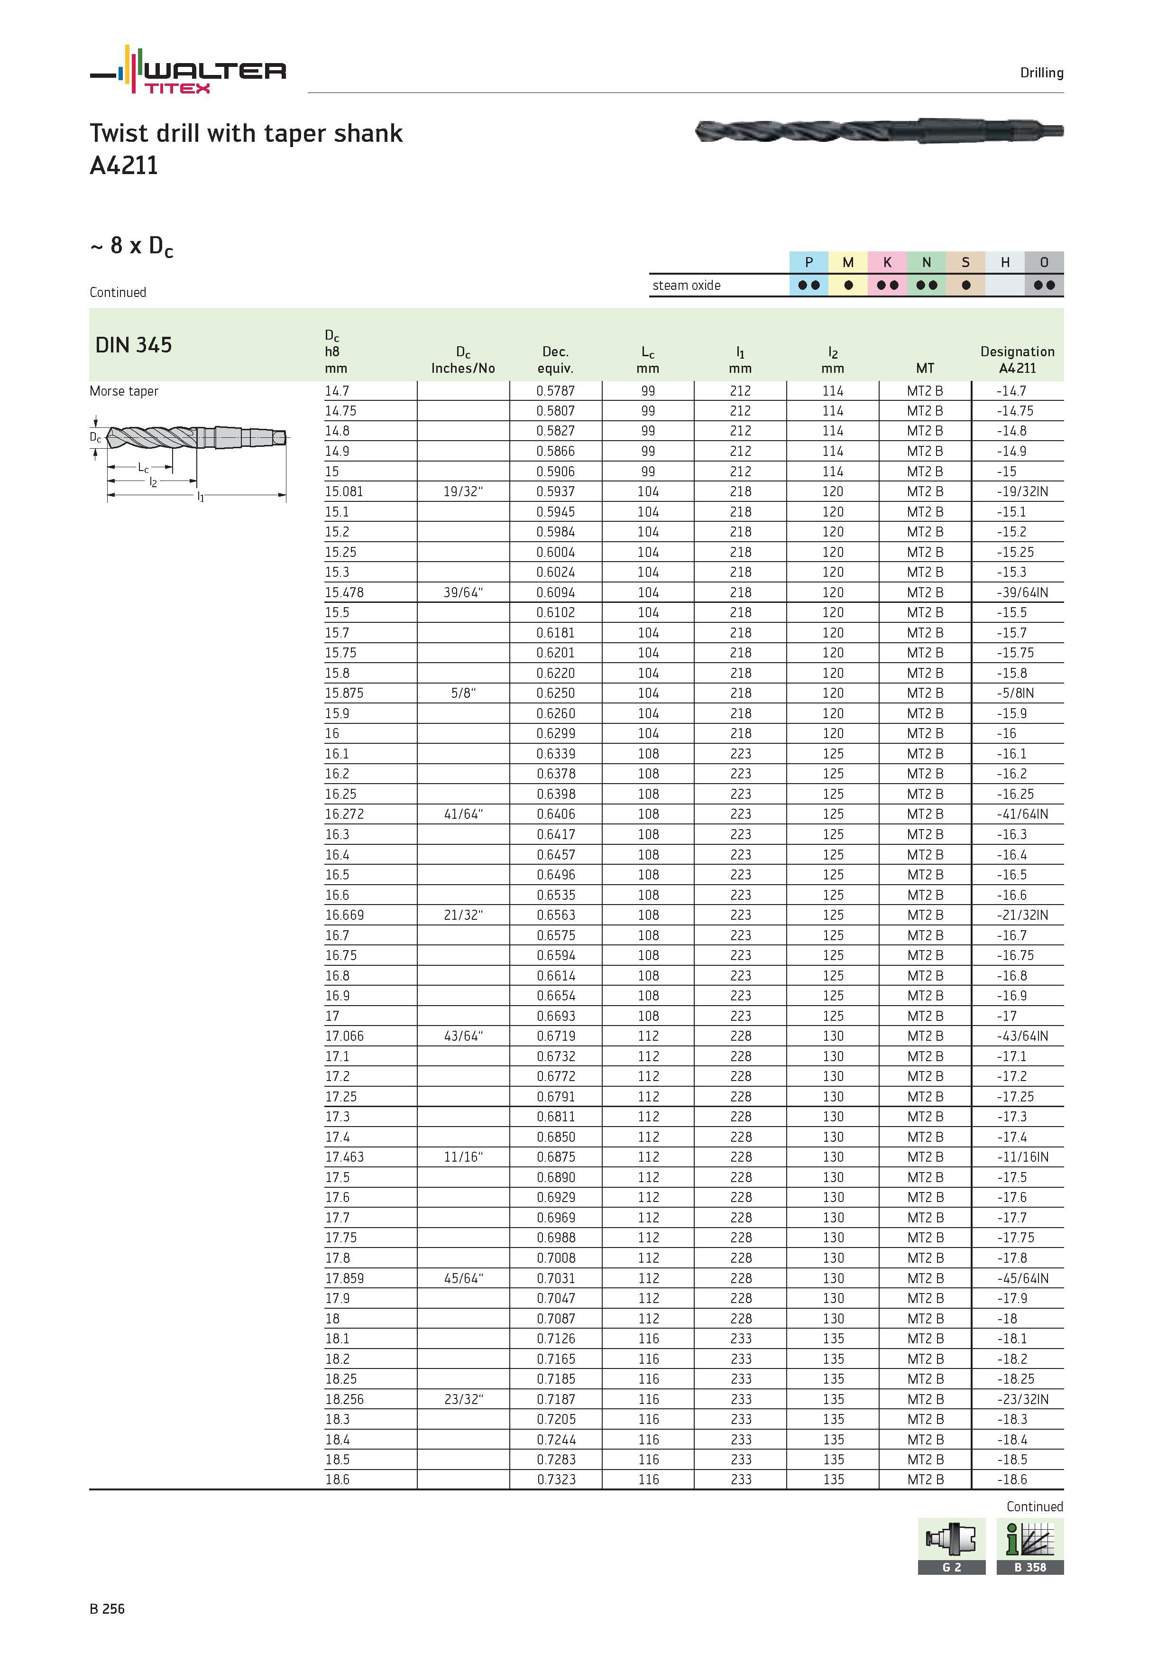Click the 'Continued' note above the table
Screen dimensions: 1176x1664
[x=118, y=292]
